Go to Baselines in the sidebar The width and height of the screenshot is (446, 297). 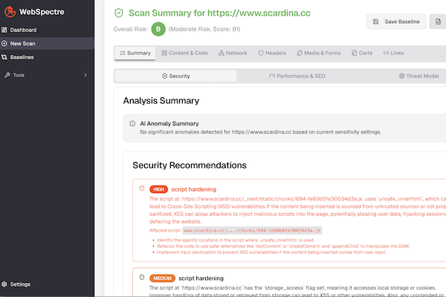click(47, 57)
